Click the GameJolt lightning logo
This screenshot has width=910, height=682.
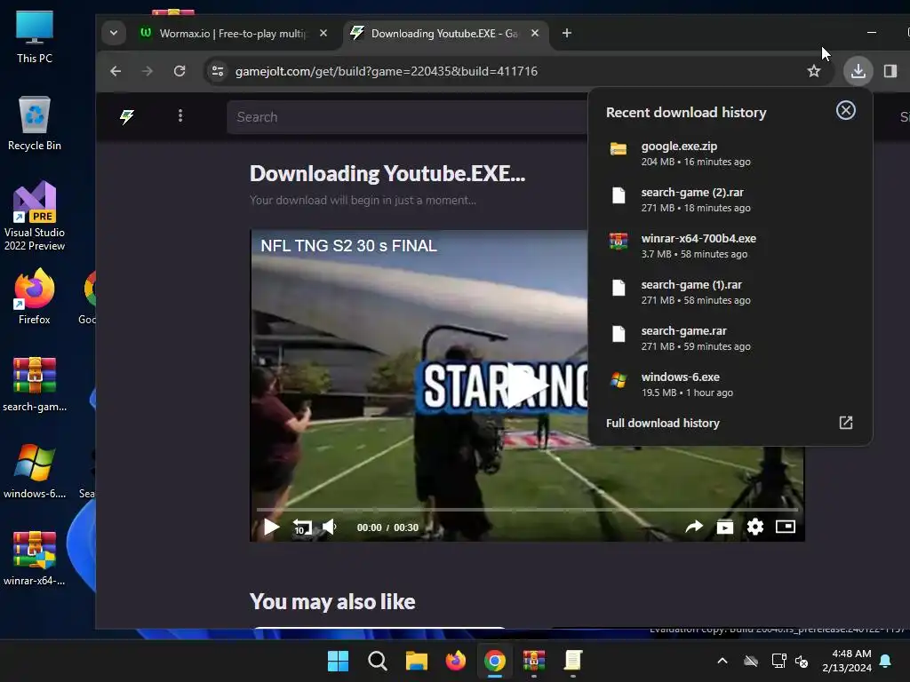pos(127,116)
